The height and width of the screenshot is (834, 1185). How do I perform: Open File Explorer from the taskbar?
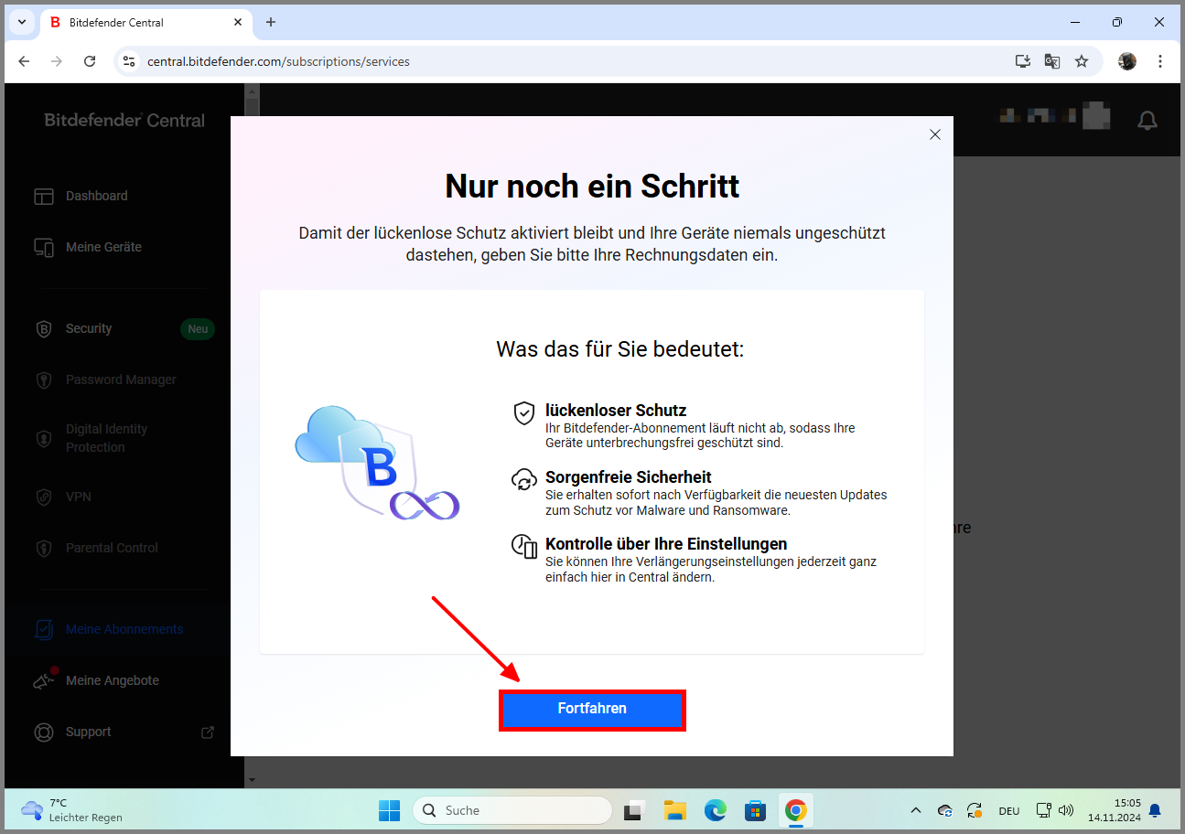pos(675,810)
